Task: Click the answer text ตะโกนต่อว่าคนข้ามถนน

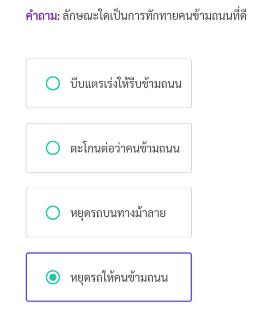Action: tap(125, 148)
